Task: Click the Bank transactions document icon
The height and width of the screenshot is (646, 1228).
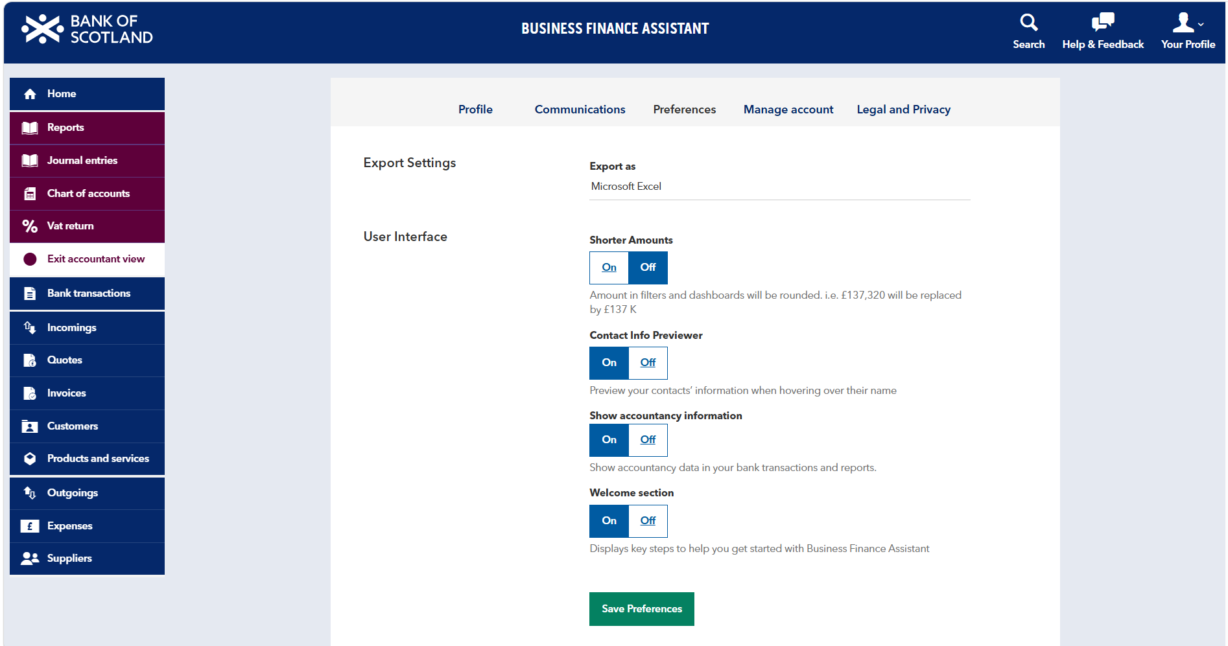Action: pos(30,294)
